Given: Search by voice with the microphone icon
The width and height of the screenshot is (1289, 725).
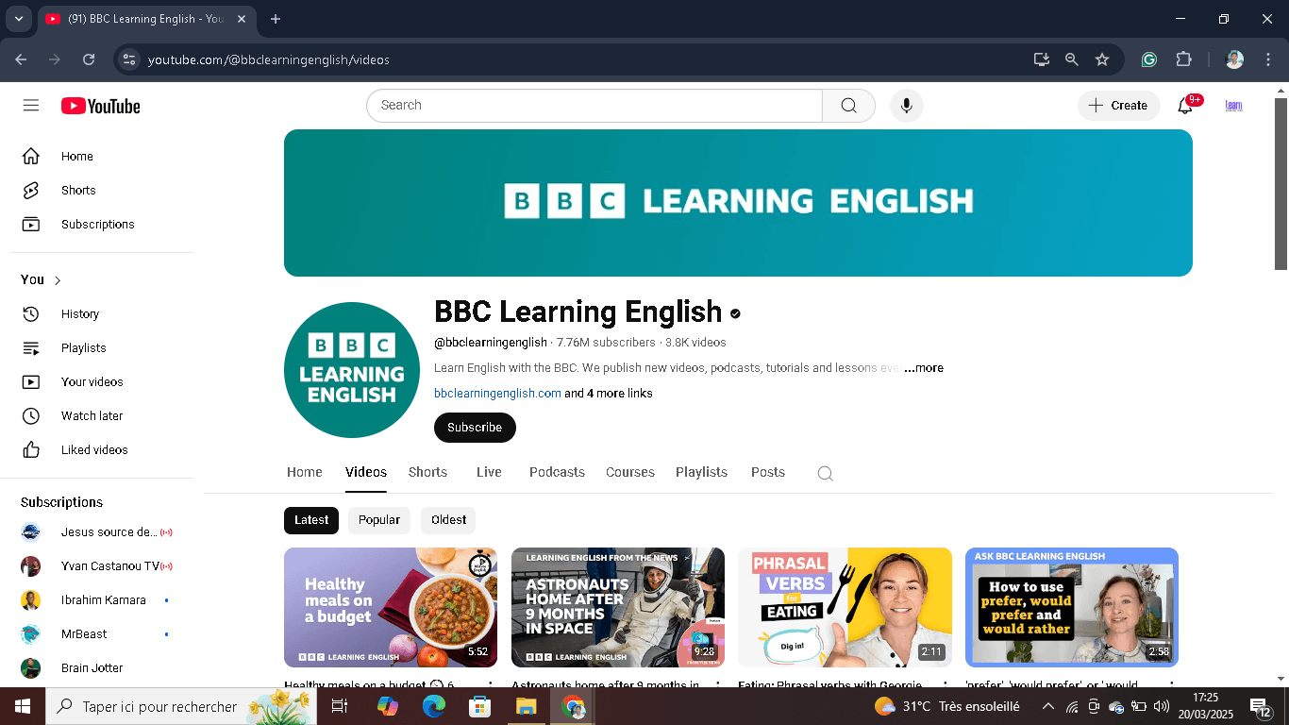Looking at the screenshot, I should [x=906, y=106].
